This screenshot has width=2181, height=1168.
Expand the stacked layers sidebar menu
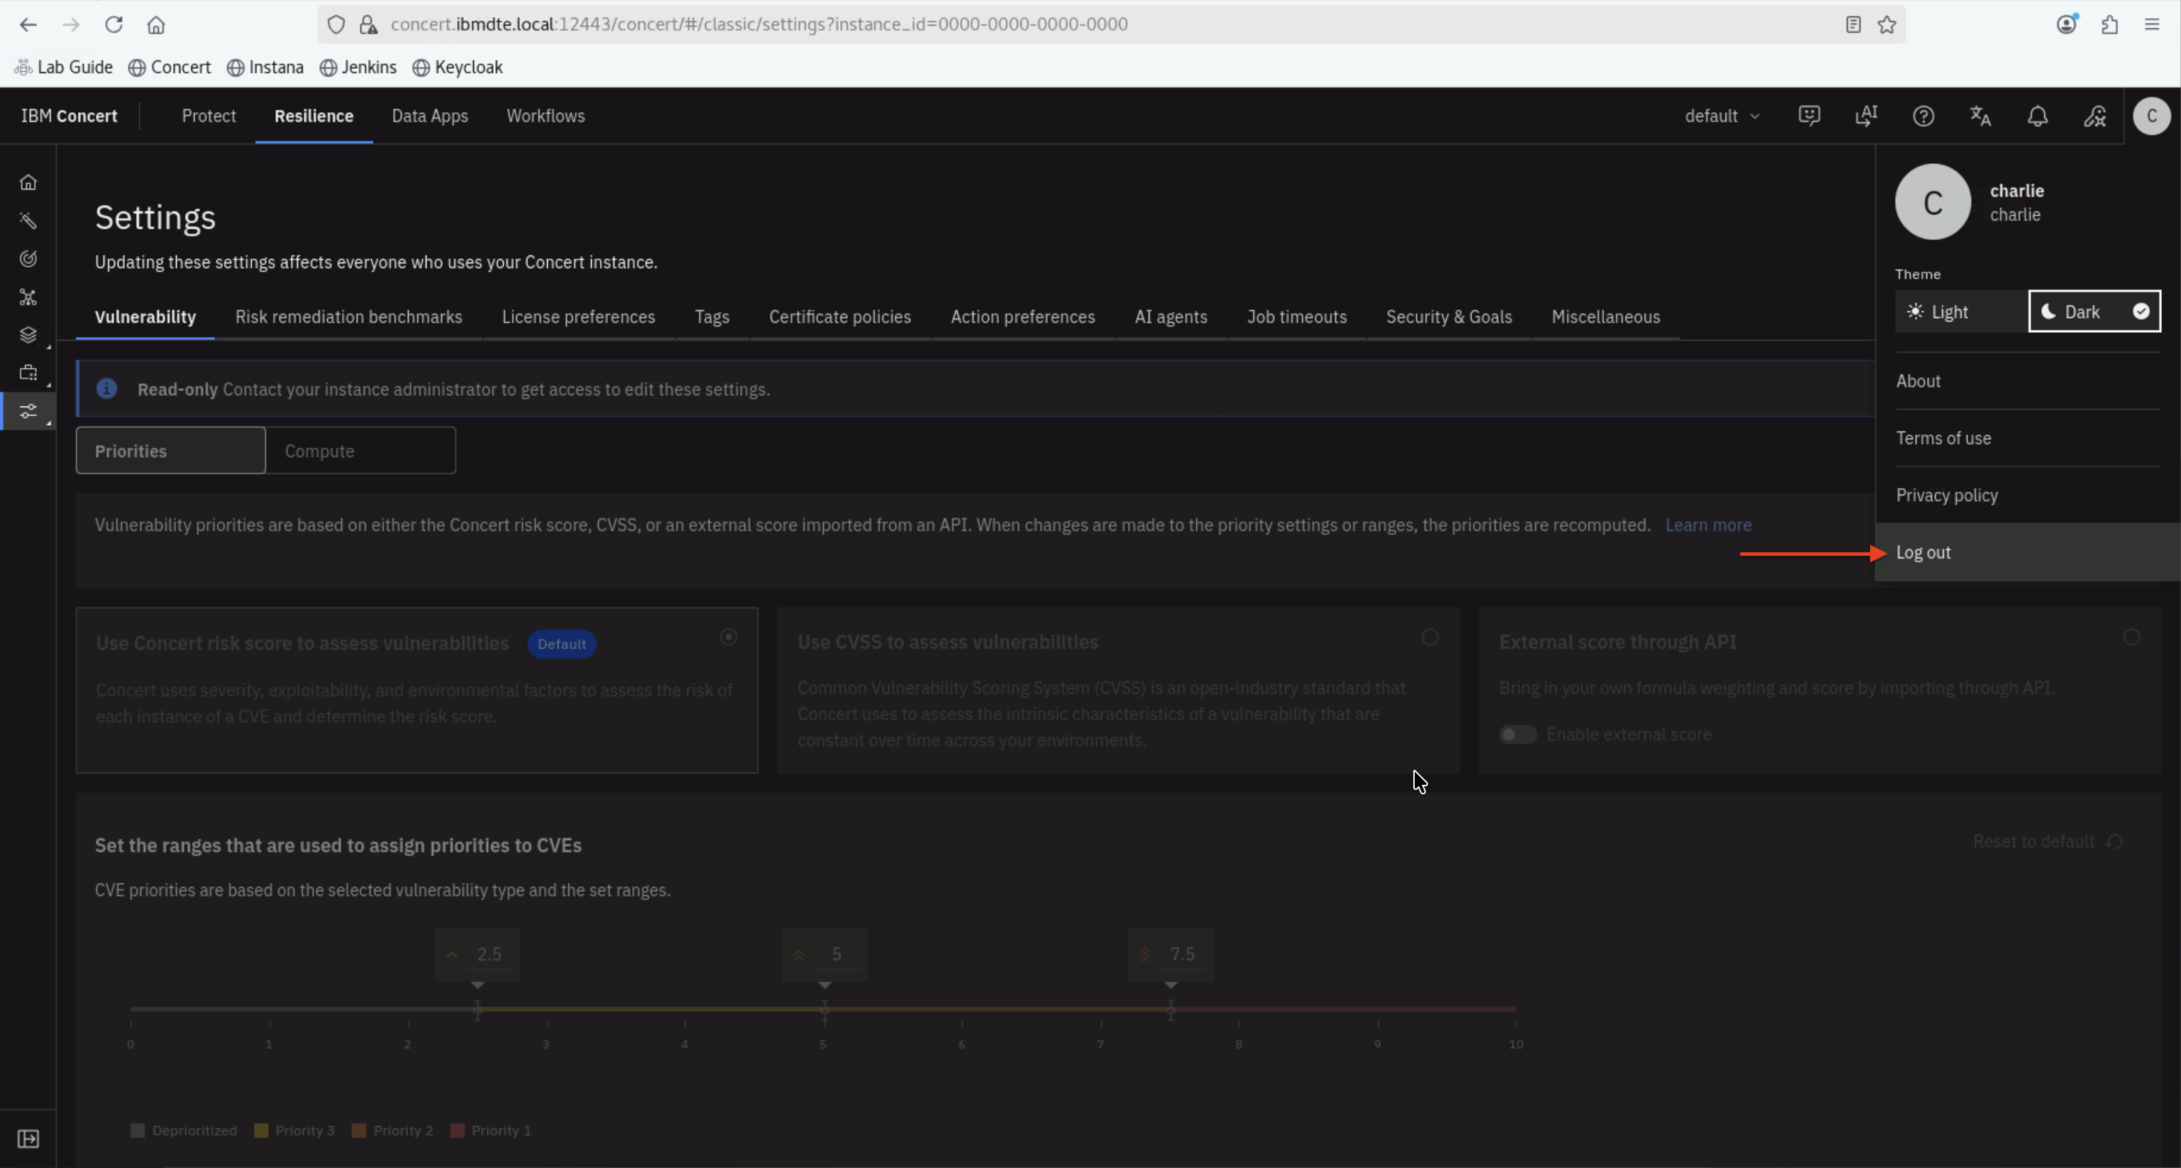click(x=28, y=334)
